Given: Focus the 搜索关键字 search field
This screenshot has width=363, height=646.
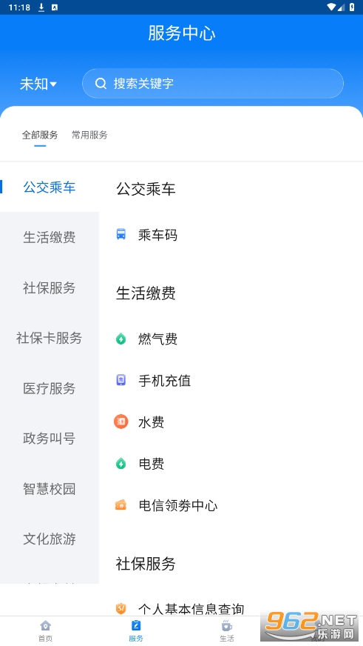Looking at the screenshot, I should point(212,84).
